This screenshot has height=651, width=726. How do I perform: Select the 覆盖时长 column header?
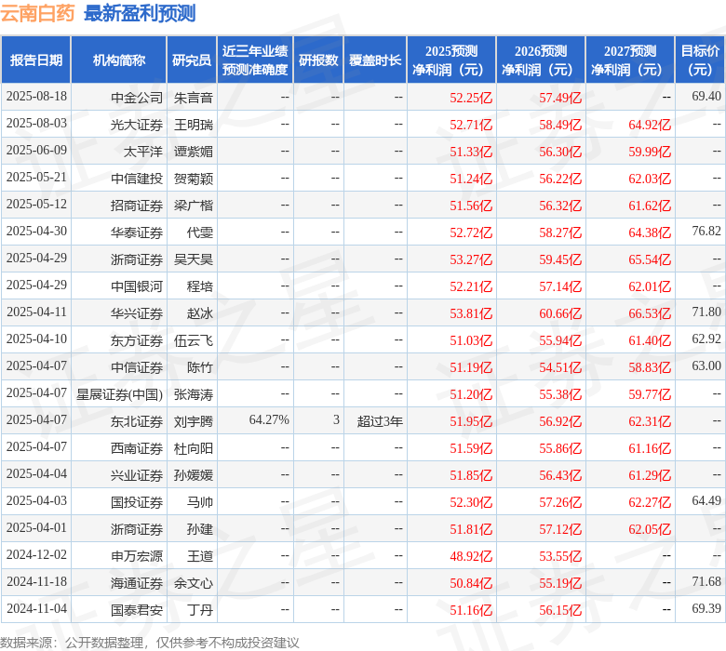pos(375,60)
